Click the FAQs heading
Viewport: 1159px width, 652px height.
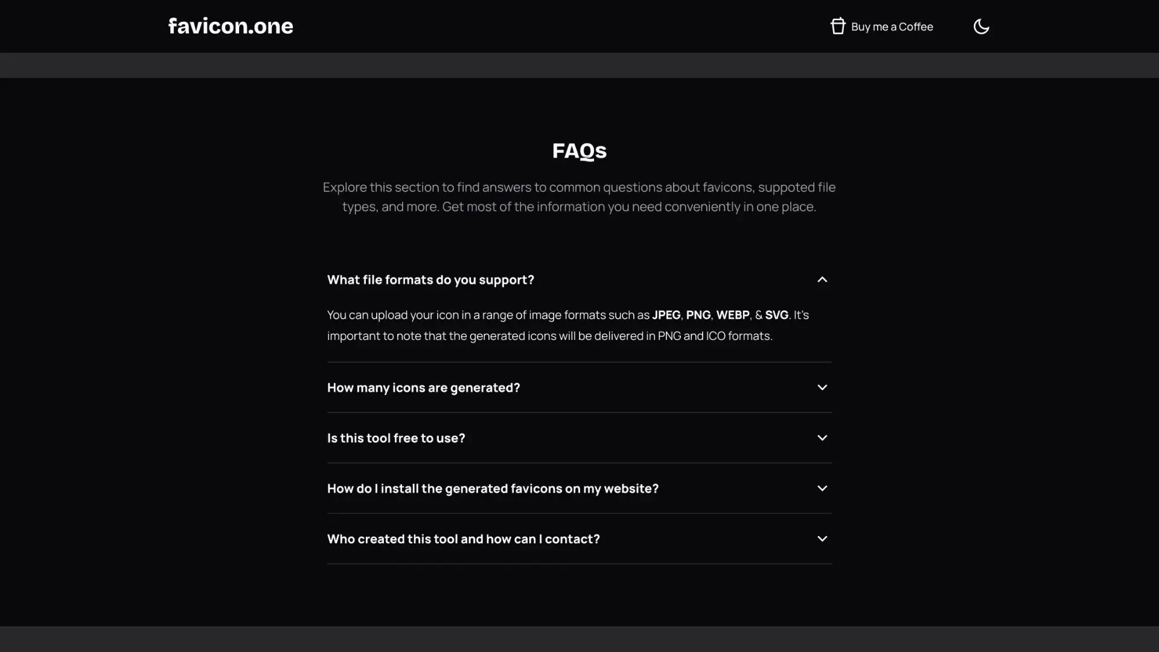click(579, 150)
